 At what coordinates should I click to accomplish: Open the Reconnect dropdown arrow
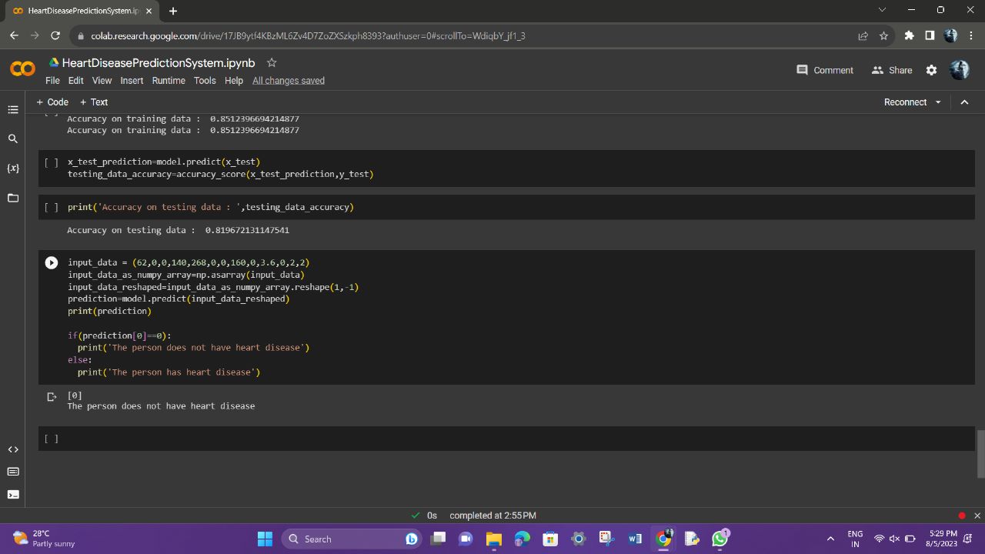tap(938, 102)
